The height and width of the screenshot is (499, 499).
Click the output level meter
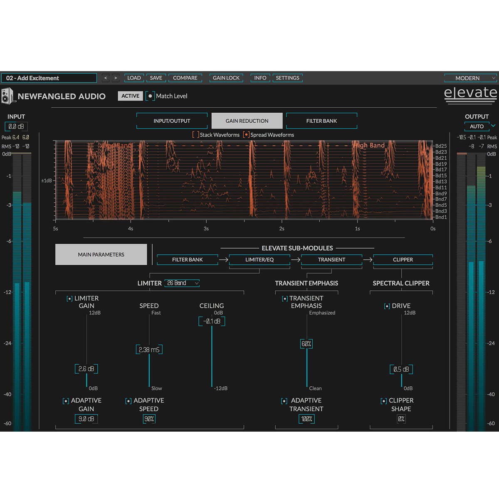(471, 292)
